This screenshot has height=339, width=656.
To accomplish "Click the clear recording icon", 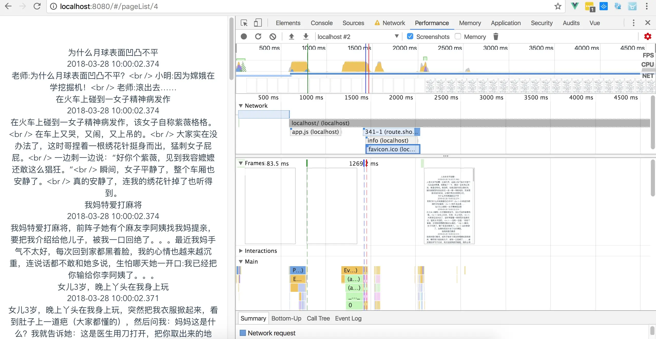I will tap(273, 37).
